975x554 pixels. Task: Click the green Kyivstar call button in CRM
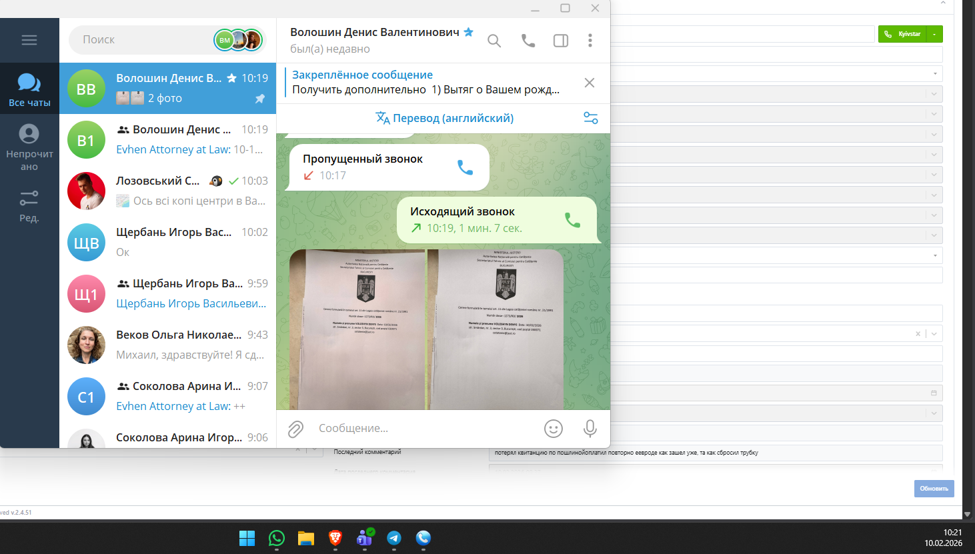point(903,34)
